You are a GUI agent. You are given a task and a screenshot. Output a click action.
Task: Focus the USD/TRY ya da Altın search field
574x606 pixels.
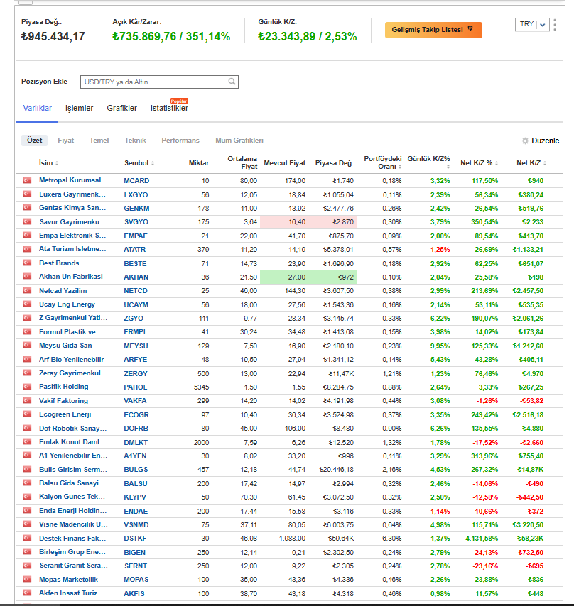tap(159, 82)
